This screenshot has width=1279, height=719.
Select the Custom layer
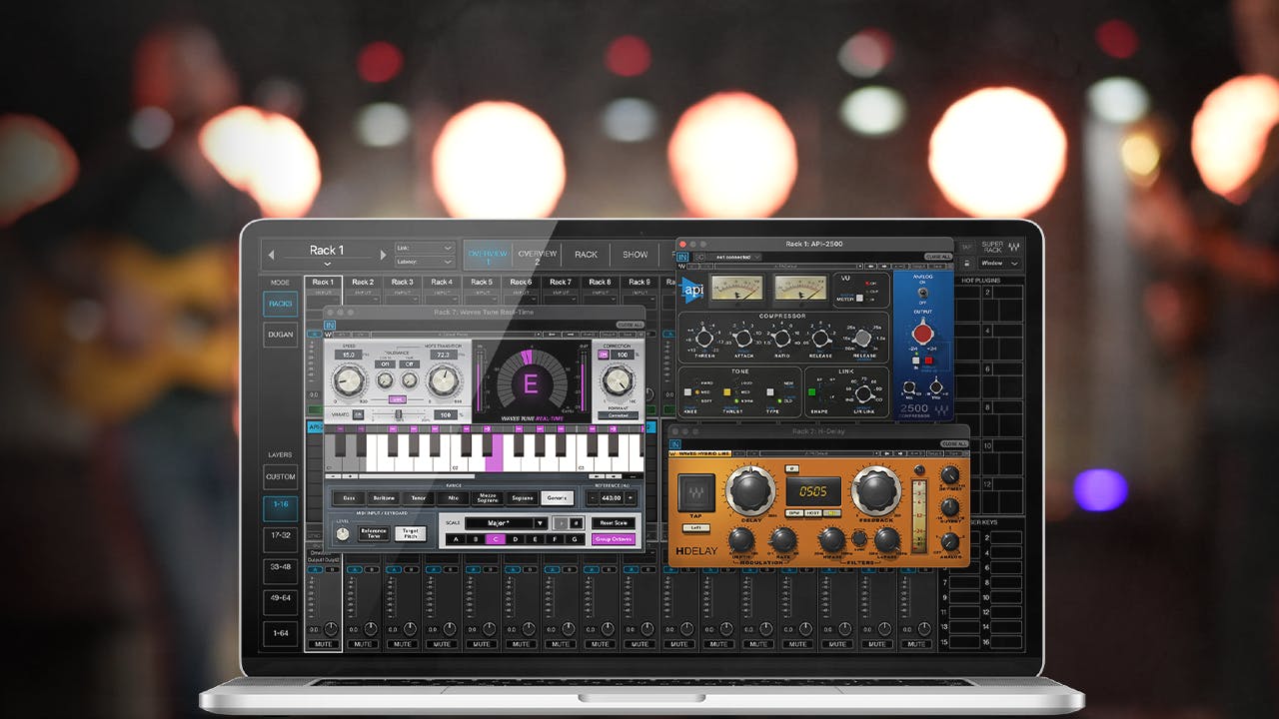coord(280,477)
